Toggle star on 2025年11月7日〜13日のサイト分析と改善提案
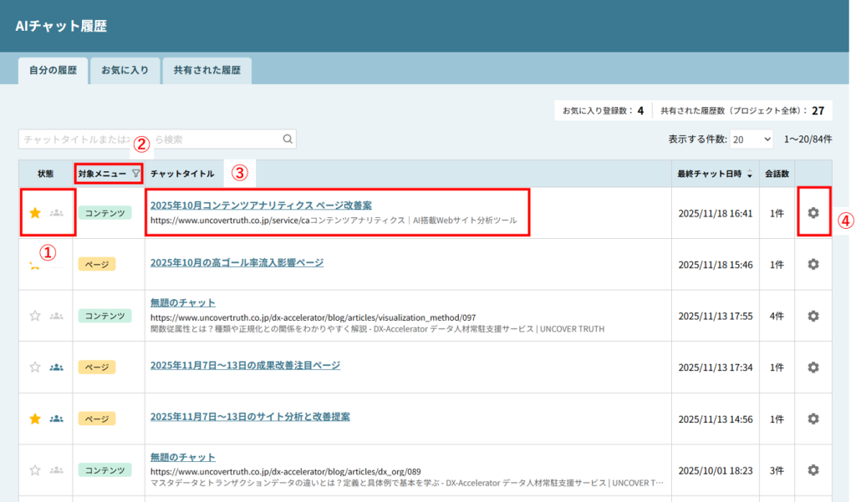The height and width of the screenshot is (502, 856). (35, 418)
